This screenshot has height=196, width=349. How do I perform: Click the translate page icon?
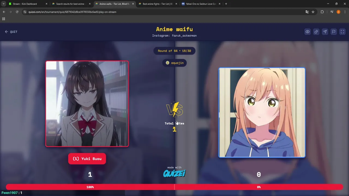[307, 12]
